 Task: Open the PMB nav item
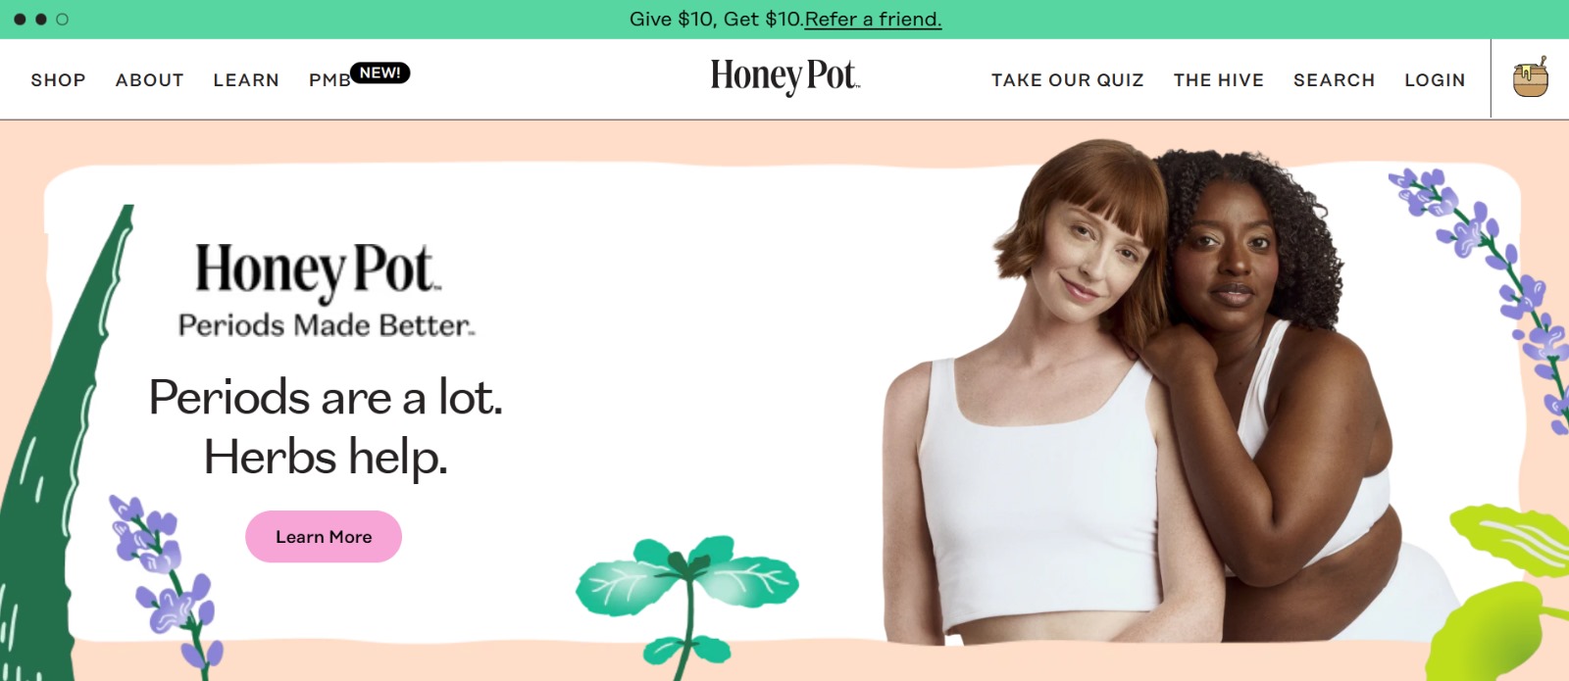coord(329,80)
